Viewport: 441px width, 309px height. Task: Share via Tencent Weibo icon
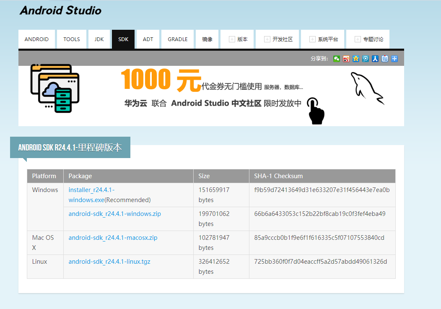(x=366, y=59)
